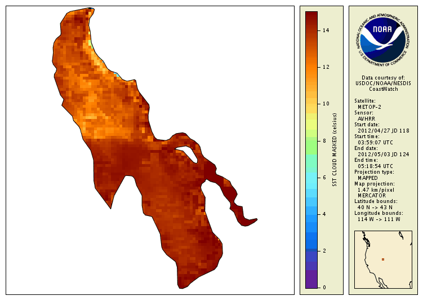Click the 'Satellite:' label
The image size is (423, 300).
pos(365,101)
